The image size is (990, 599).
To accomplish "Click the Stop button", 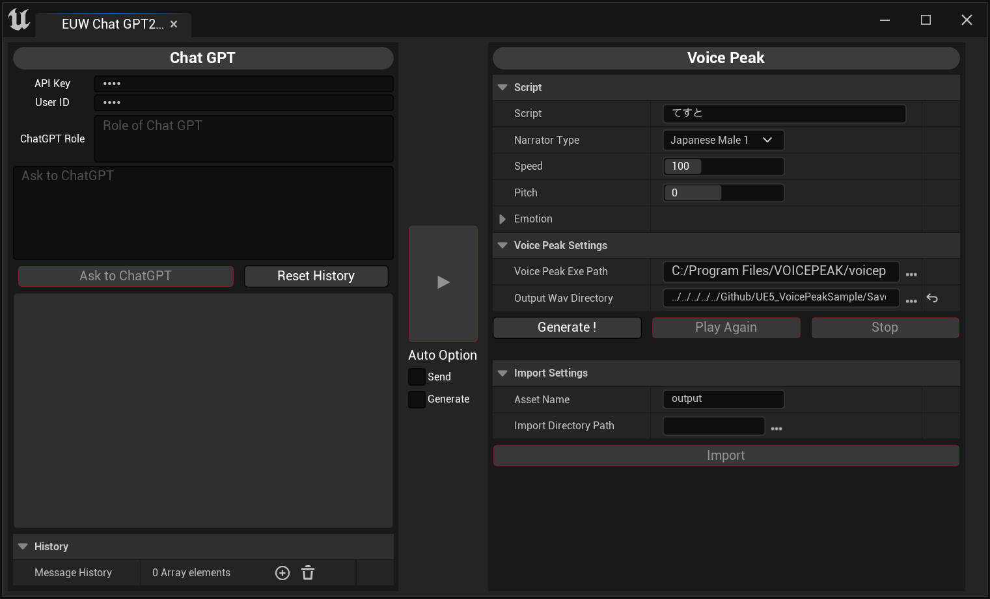I will 885,328.
